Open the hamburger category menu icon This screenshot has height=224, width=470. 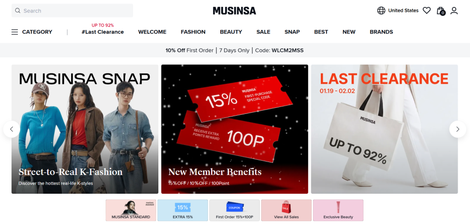[x=15, y=32]
